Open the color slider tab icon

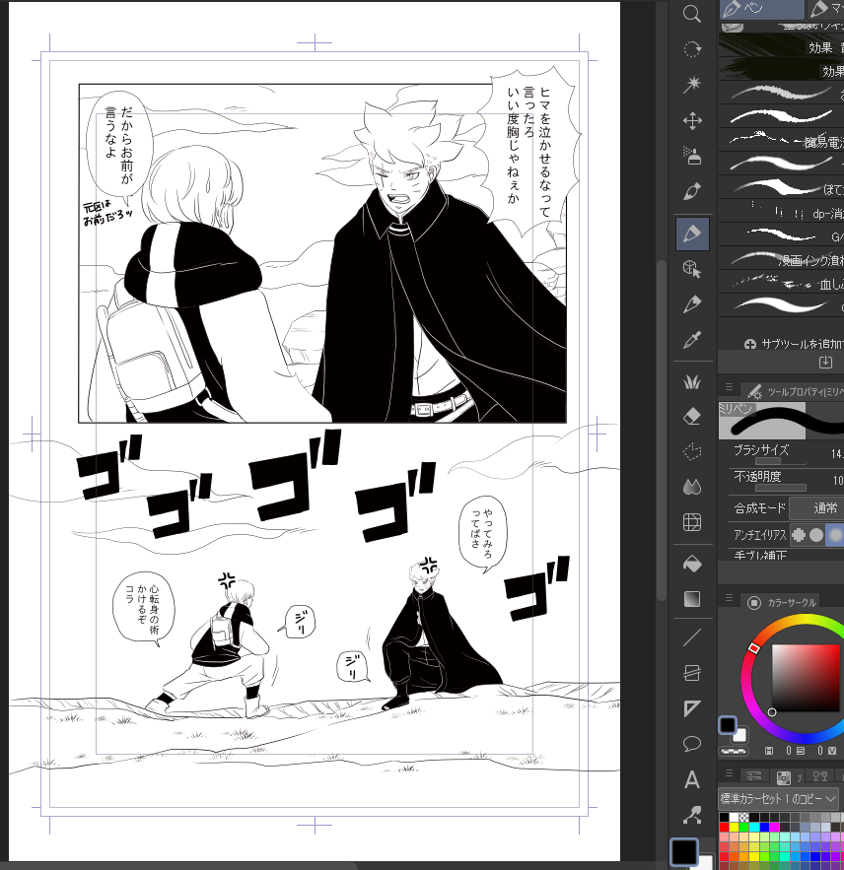click(x=753, y=776)
